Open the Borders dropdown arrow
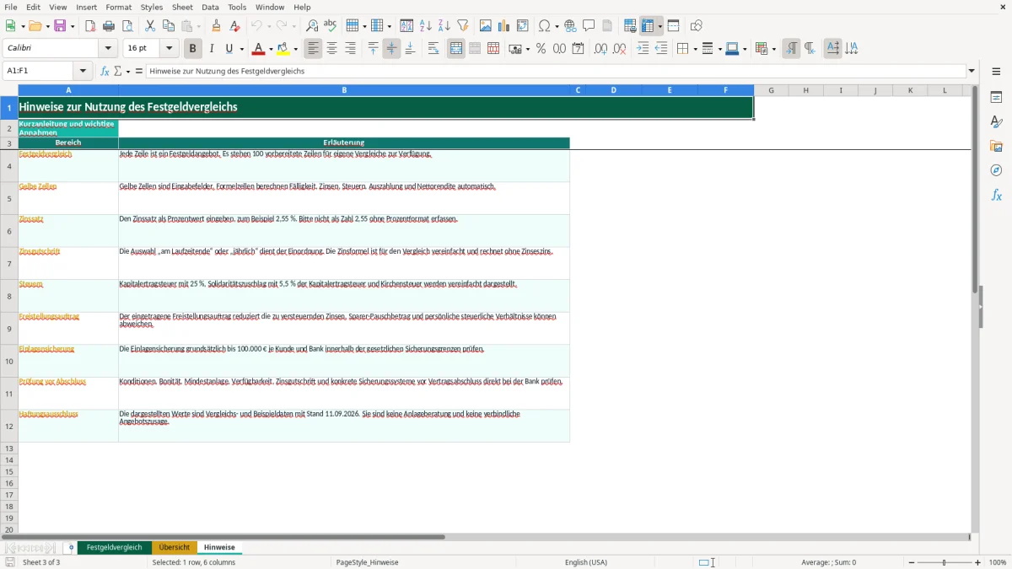This screenshot has width=1012, height=569. click(x=694, y=49)
